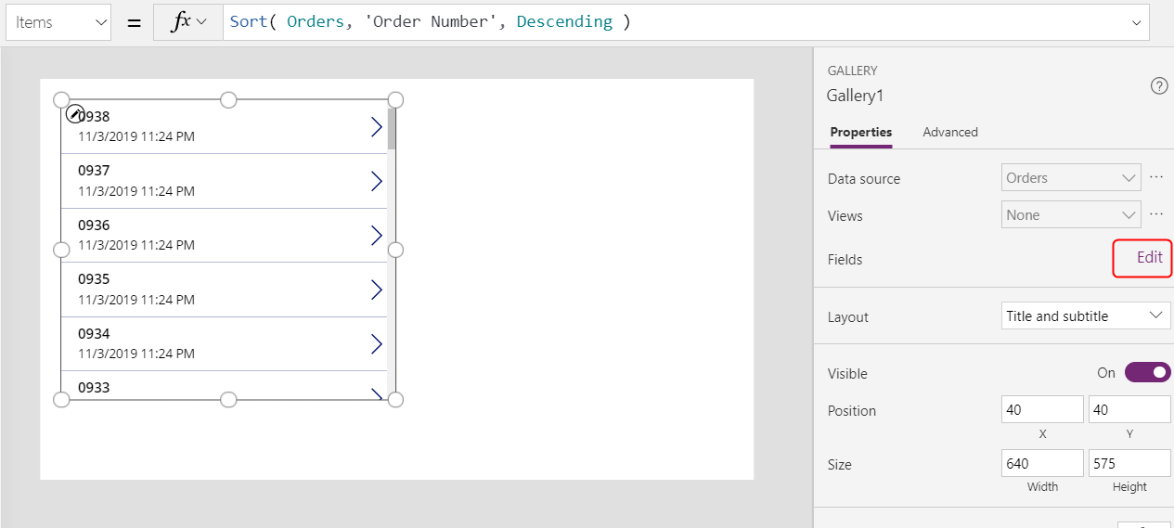Select the order number 0937 text

tap(94, 170)
